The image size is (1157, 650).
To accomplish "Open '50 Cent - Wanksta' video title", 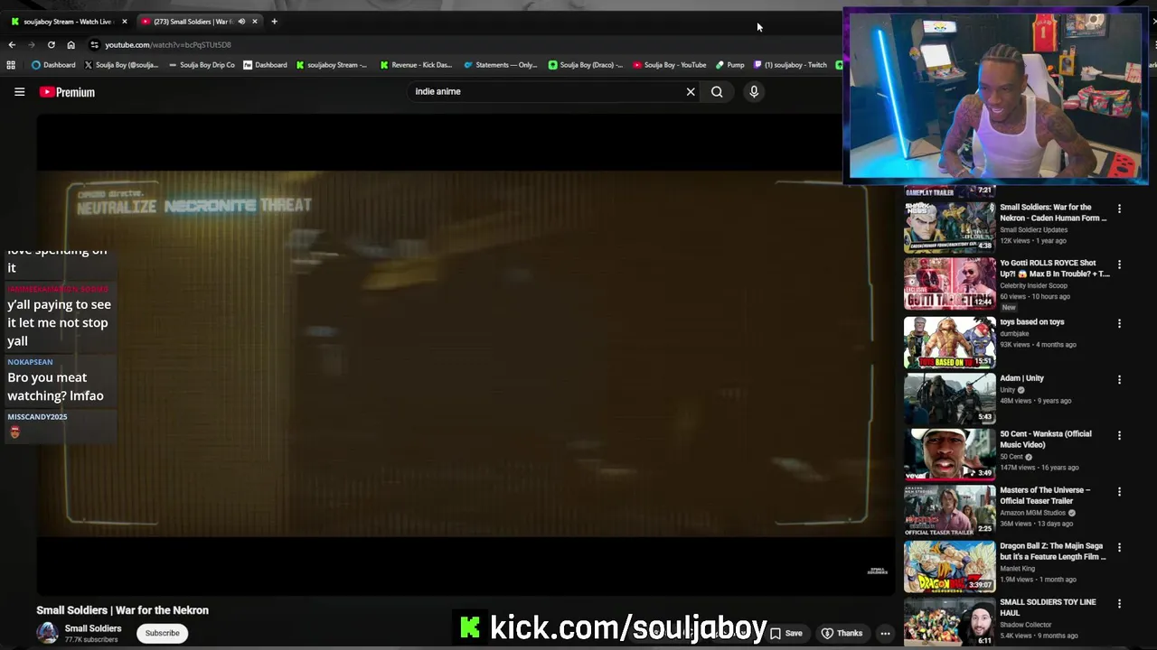I will click(x=1045, y=439).
